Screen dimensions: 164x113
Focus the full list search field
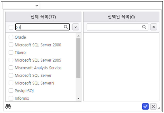pos(42,27)
